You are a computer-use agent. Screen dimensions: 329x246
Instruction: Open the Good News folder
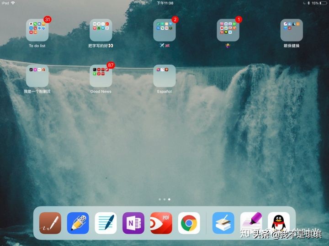(101, 76)
